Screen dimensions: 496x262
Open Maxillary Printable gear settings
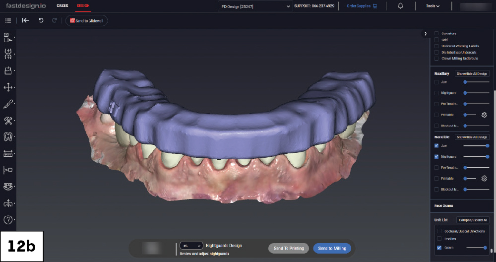coord(484,115)
